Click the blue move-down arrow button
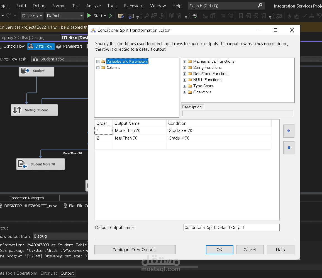This screenshot has height=278, width=322. [x=289, y=148]
